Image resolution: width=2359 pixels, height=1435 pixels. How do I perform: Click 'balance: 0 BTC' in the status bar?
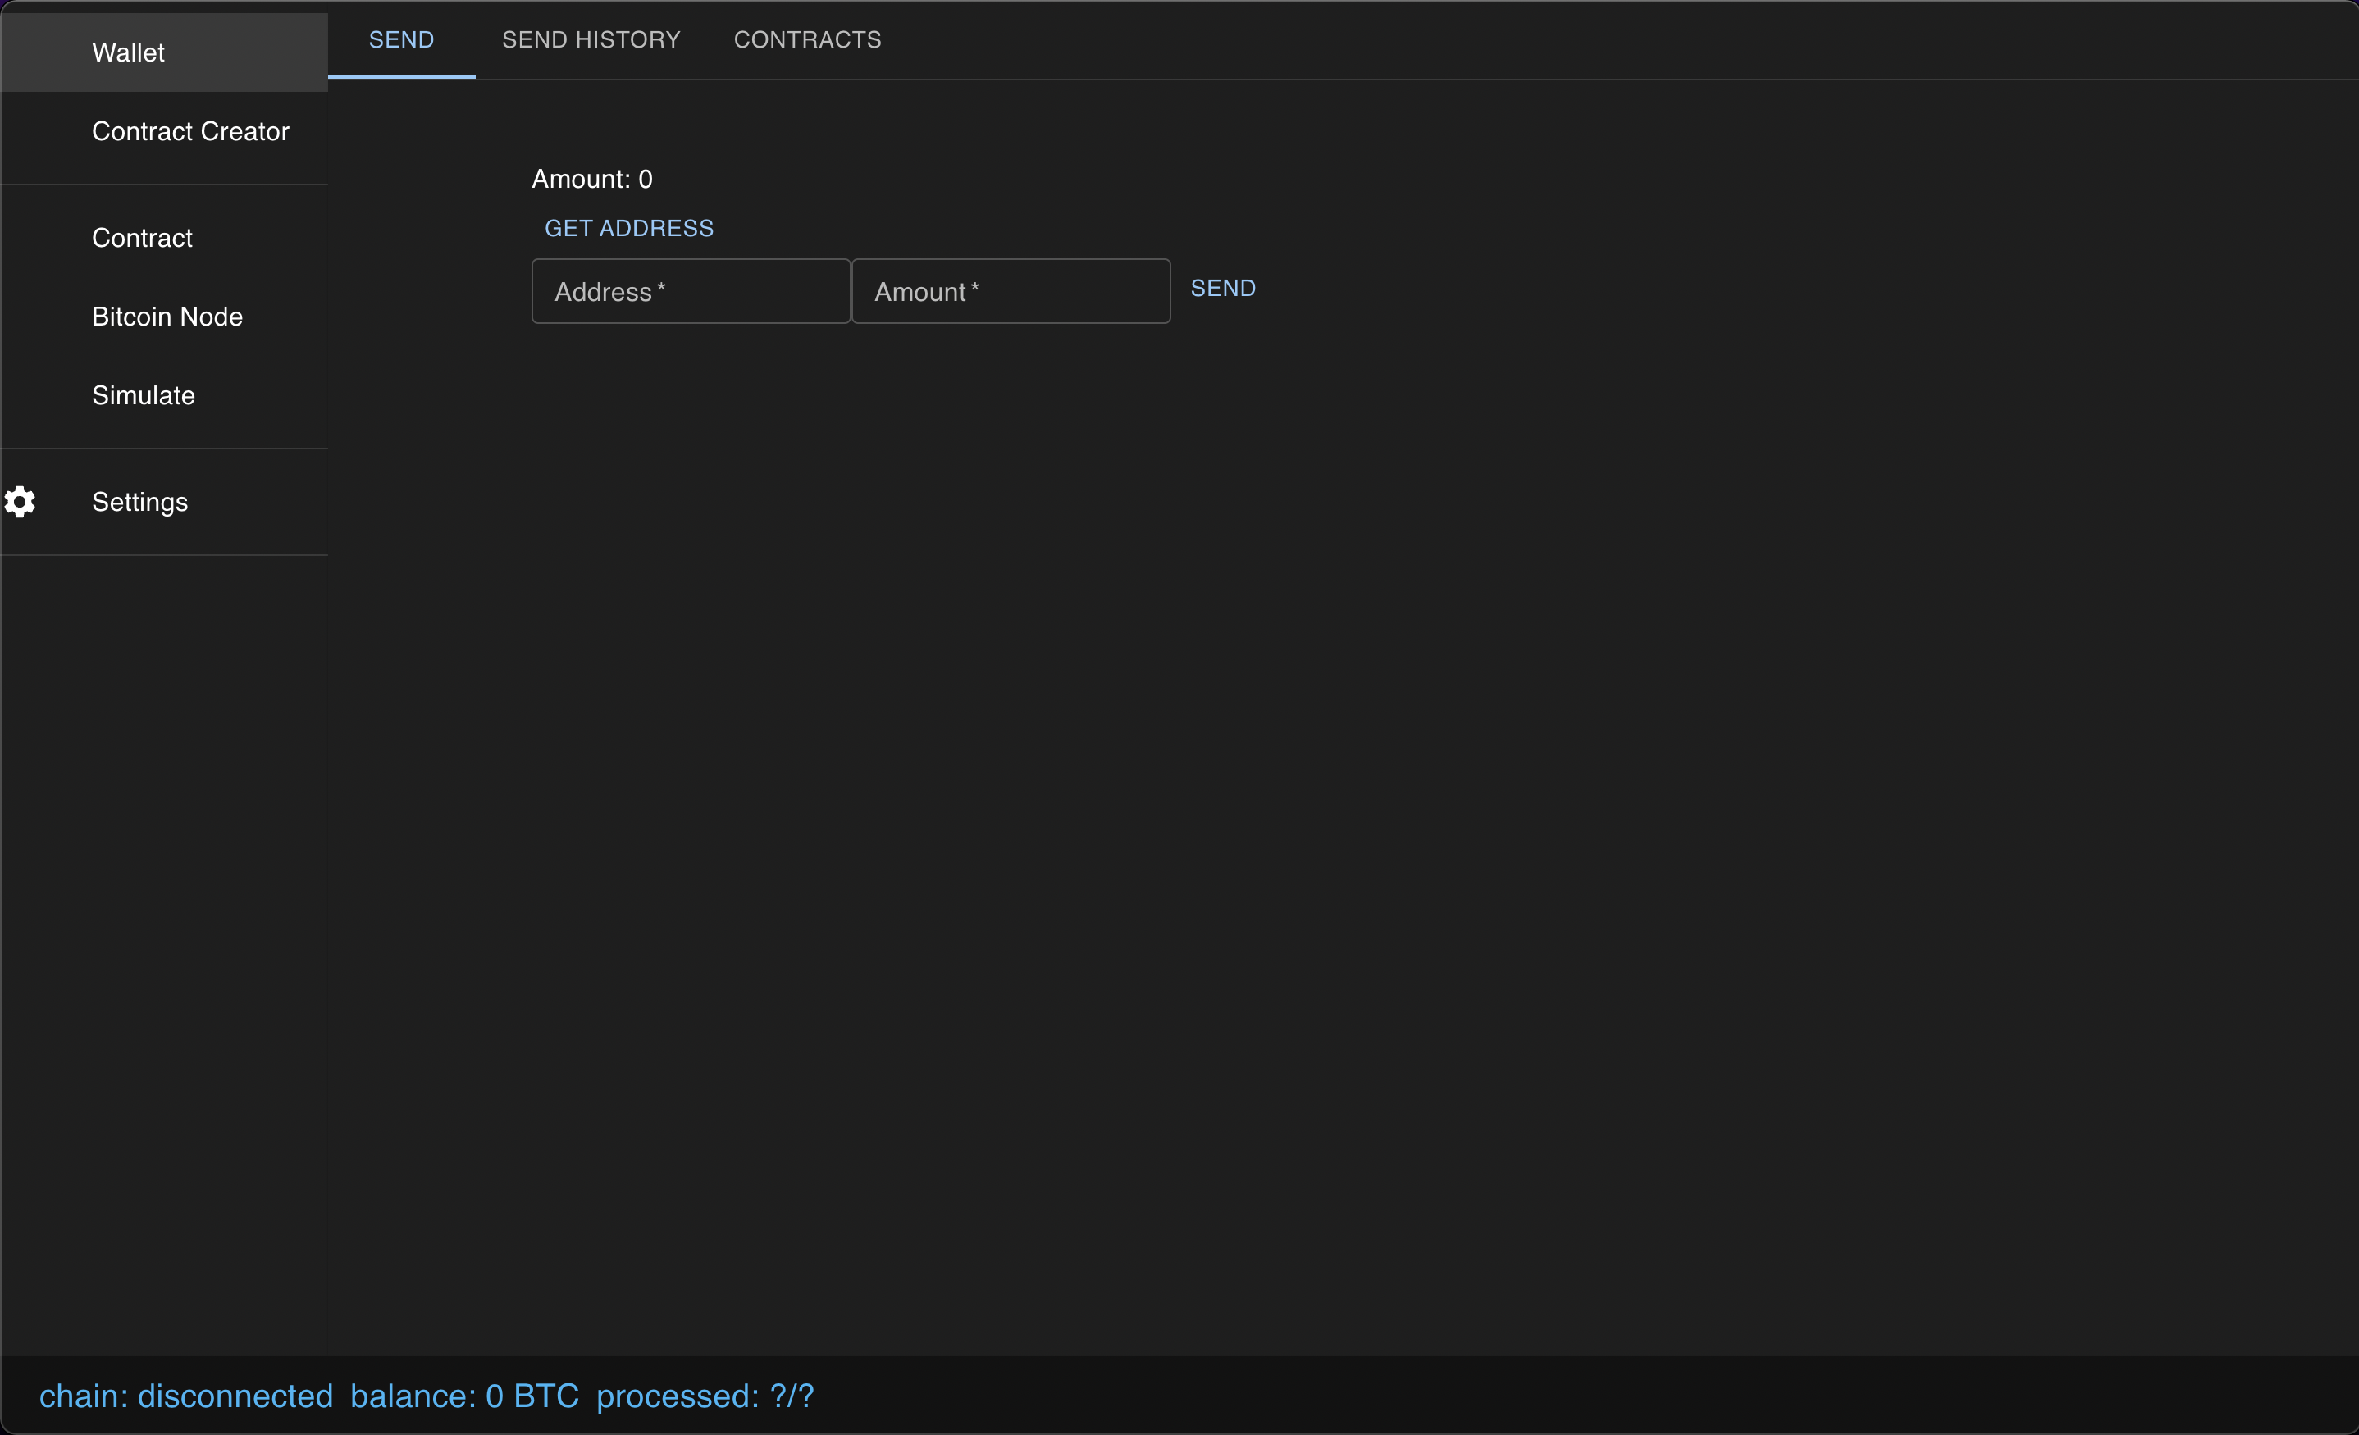pyautogui.click(x=464, y=1396)
